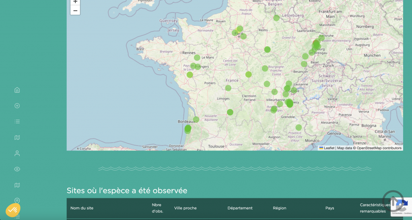The image size is (412, 220).
Task: Zoom out the map with minus button
Action: [75, 10]
